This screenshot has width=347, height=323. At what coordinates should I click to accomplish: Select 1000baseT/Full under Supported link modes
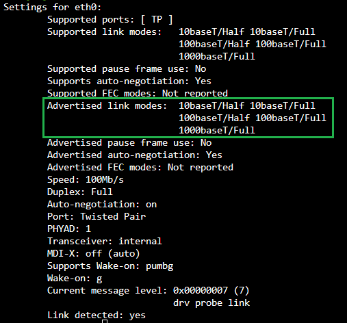[x=217, y=57]
